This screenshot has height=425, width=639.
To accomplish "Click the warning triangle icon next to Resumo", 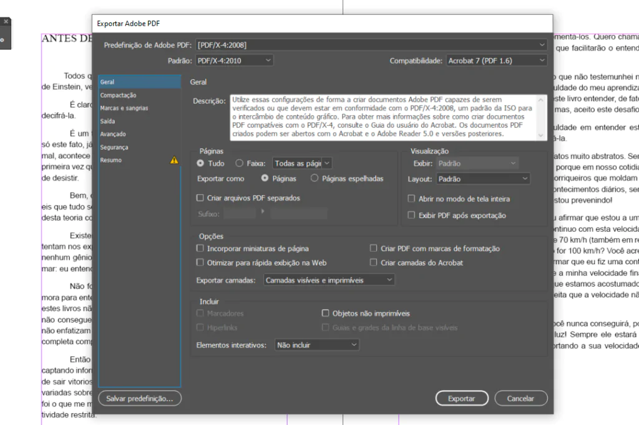I will click(x=174, y=160).
